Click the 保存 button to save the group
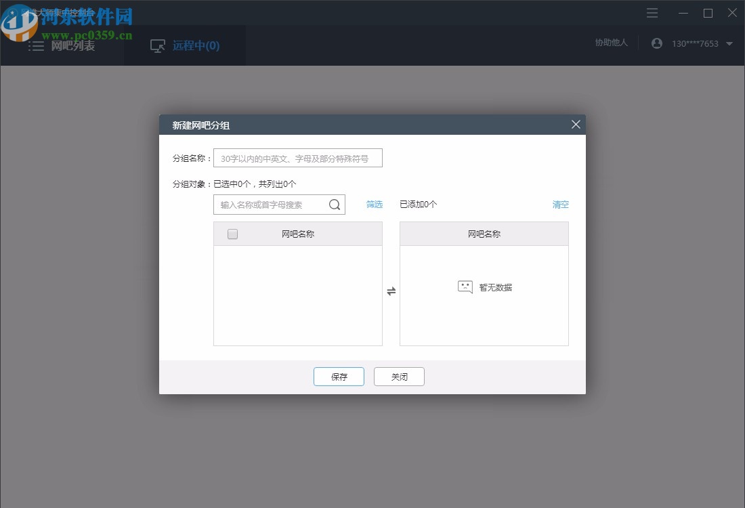745x508 pixels. [339, 377]
